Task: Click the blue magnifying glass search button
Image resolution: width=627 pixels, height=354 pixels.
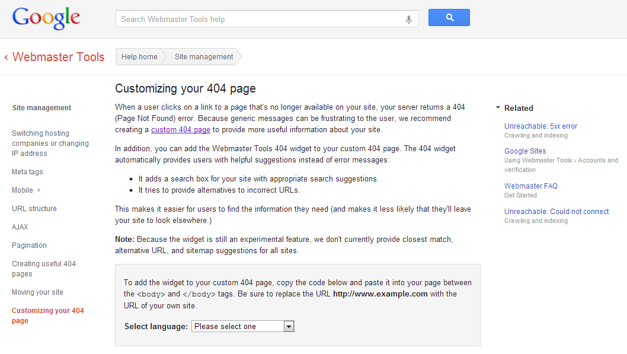Action: coord(449,18)
